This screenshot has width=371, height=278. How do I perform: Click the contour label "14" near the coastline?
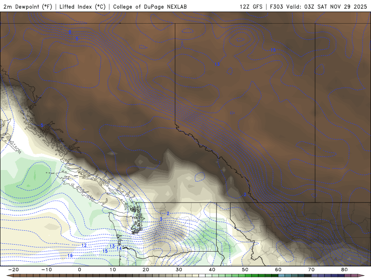coord(119,248)
